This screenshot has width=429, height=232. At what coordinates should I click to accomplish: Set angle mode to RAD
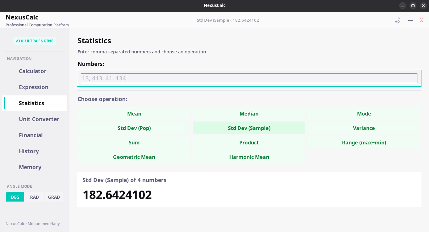tap(35, 197)
